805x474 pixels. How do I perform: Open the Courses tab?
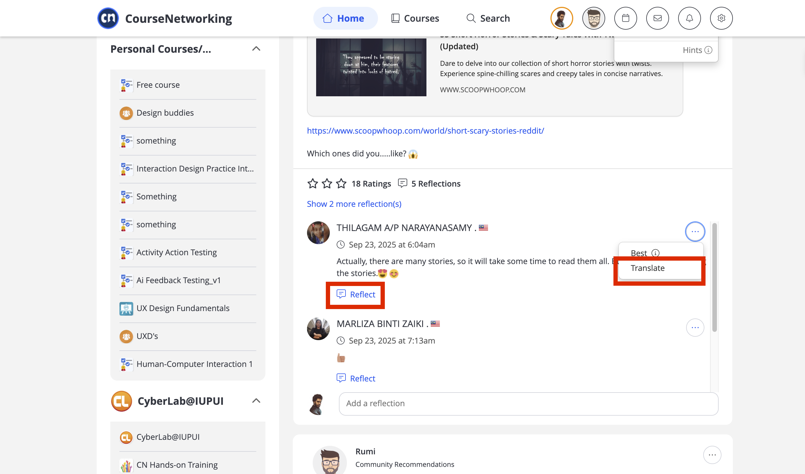point(415,18)
